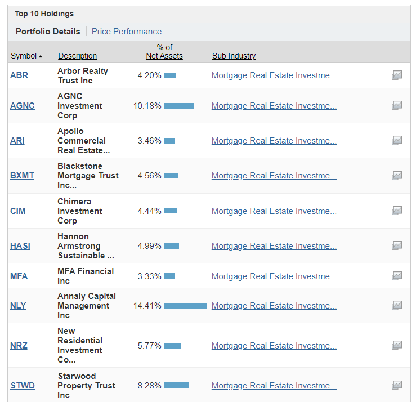Open the STWD symbol link
Viewport: 416px width, 402px height.
point(23,386)
